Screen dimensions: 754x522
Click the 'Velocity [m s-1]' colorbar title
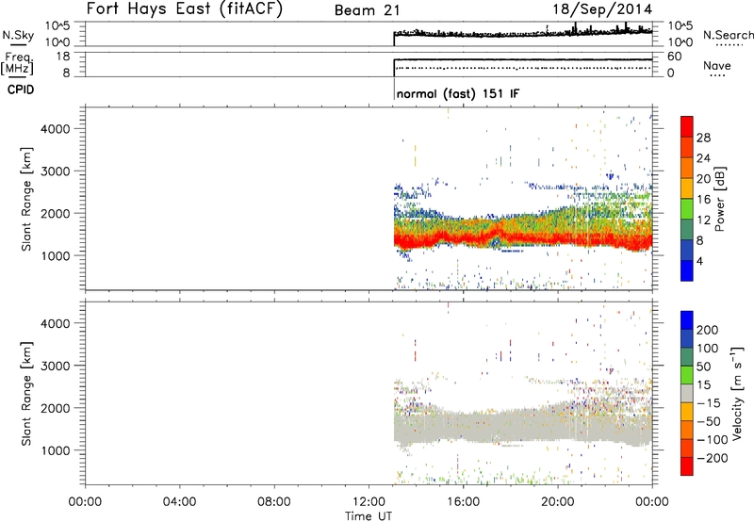pyautogui.click(x=738, y=393)
